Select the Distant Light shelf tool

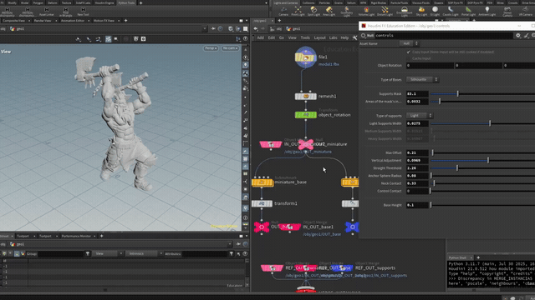pyautogui.click(x=385, y=11)
